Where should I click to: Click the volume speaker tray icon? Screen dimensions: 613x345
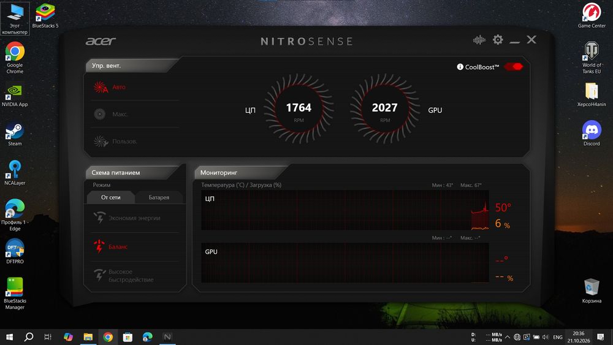[546, 337]
